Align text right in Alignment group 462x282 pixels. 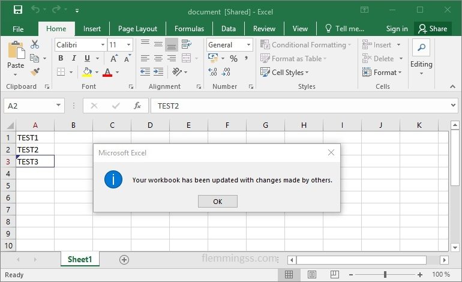[172, 58]
